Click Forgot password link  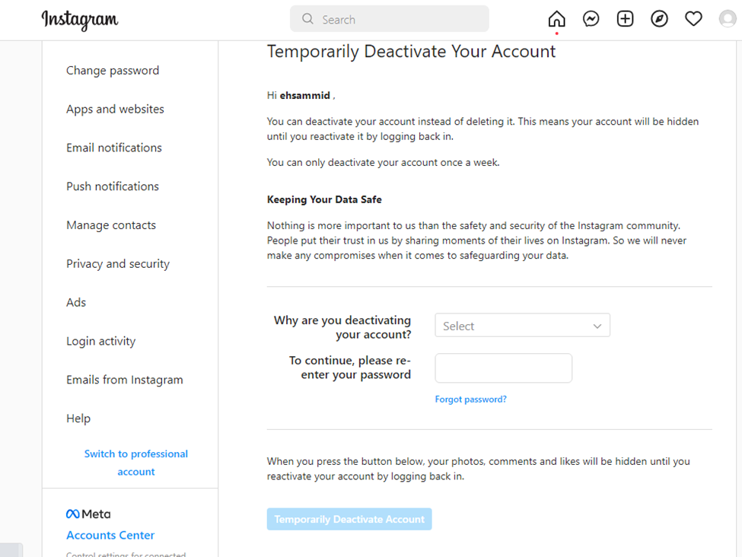click(470, 399)
